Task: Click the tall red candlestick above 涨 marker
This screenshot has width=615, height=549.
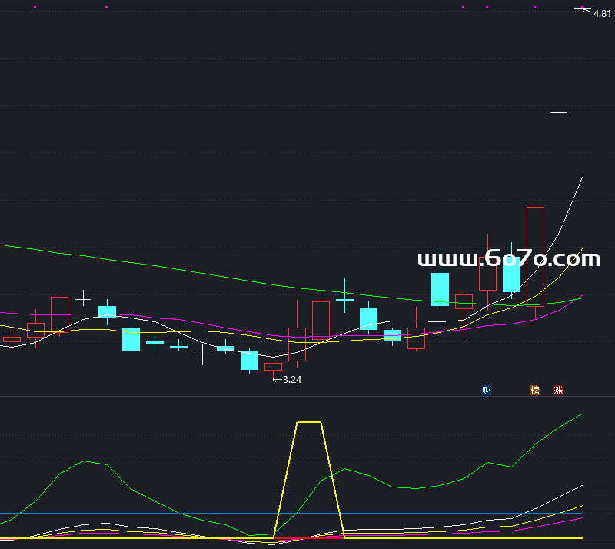Action: click(535, 257)
